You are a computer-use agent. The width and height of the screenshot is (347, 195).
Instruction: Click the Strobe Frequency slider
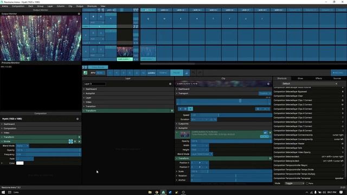[48, 154]
